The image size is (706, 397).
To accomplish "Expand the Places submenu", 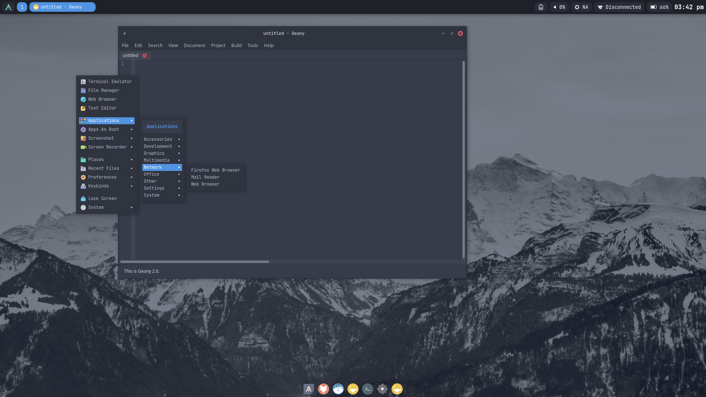I will click(107, 160).
